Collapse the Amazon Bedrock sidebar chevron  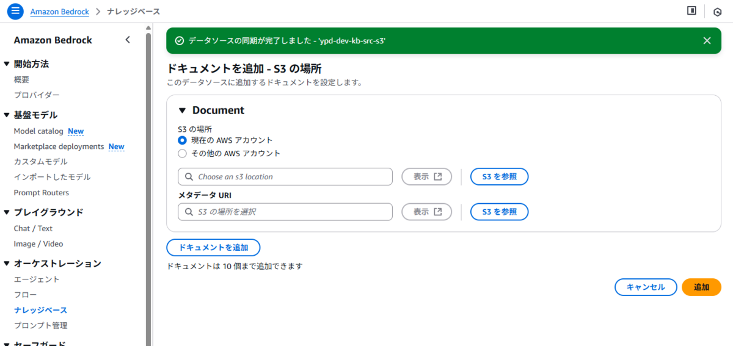coord(128,40)
